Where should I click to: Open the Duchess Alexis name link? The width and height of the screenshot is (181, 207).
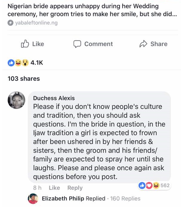[x=54, y=98]
